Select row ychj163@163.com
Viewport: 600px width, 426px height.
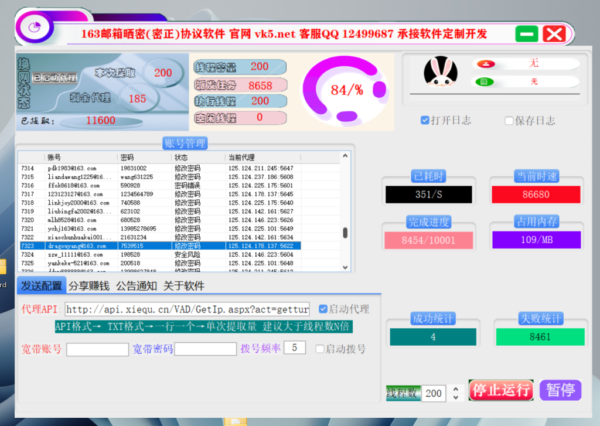pos(161,229)
